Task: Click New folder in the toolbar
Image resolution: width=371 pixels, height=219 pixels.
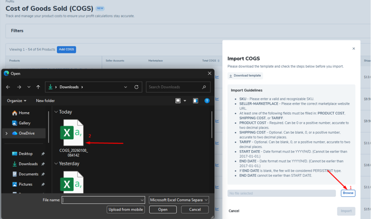Action: (x=45, y=101)
